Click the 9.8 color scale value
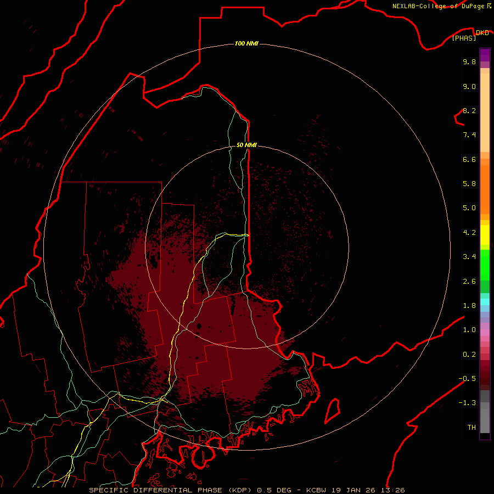 (x=469, y=61)
